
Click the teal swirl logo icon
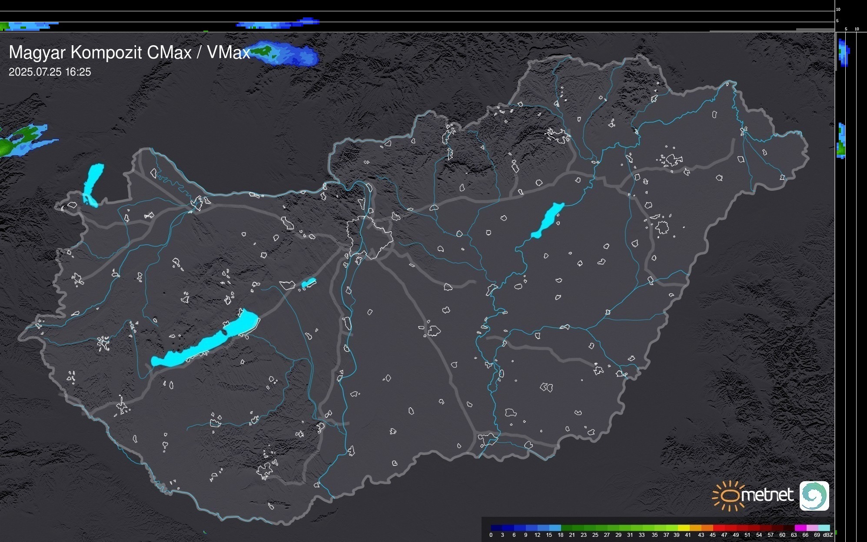814,495
